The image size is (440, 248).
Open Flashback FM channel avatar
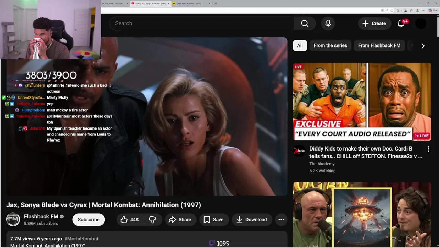tap(13, 219)
